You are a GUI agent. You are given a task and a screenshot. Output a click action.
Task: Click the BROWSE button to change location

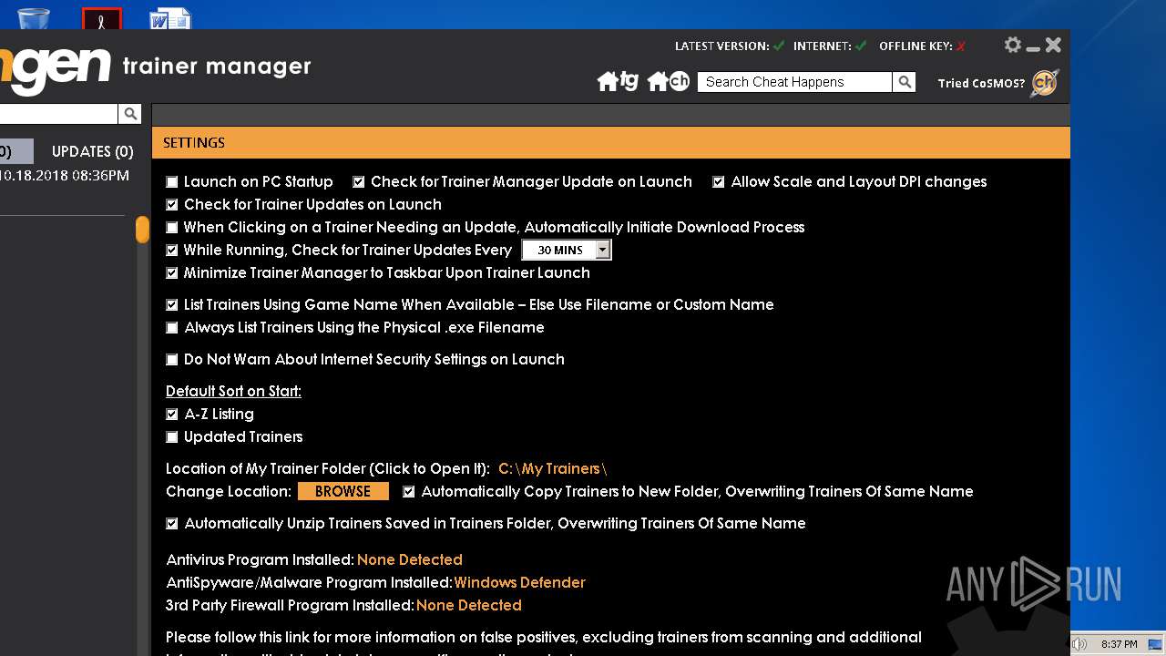click(343, 491)
